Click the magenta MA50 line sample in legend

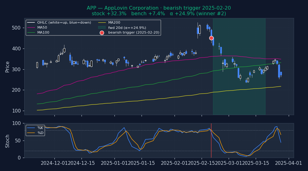31,28
